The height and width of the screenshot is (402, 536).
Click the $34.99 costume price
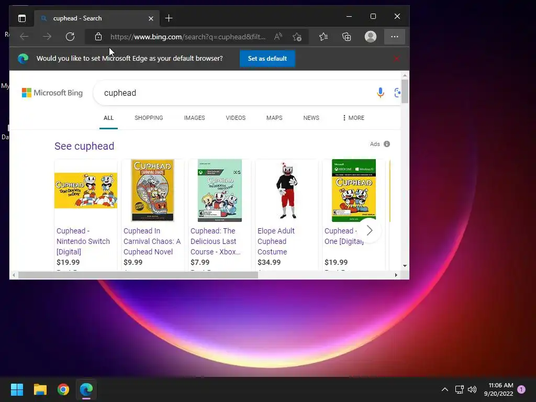point(269,262)
